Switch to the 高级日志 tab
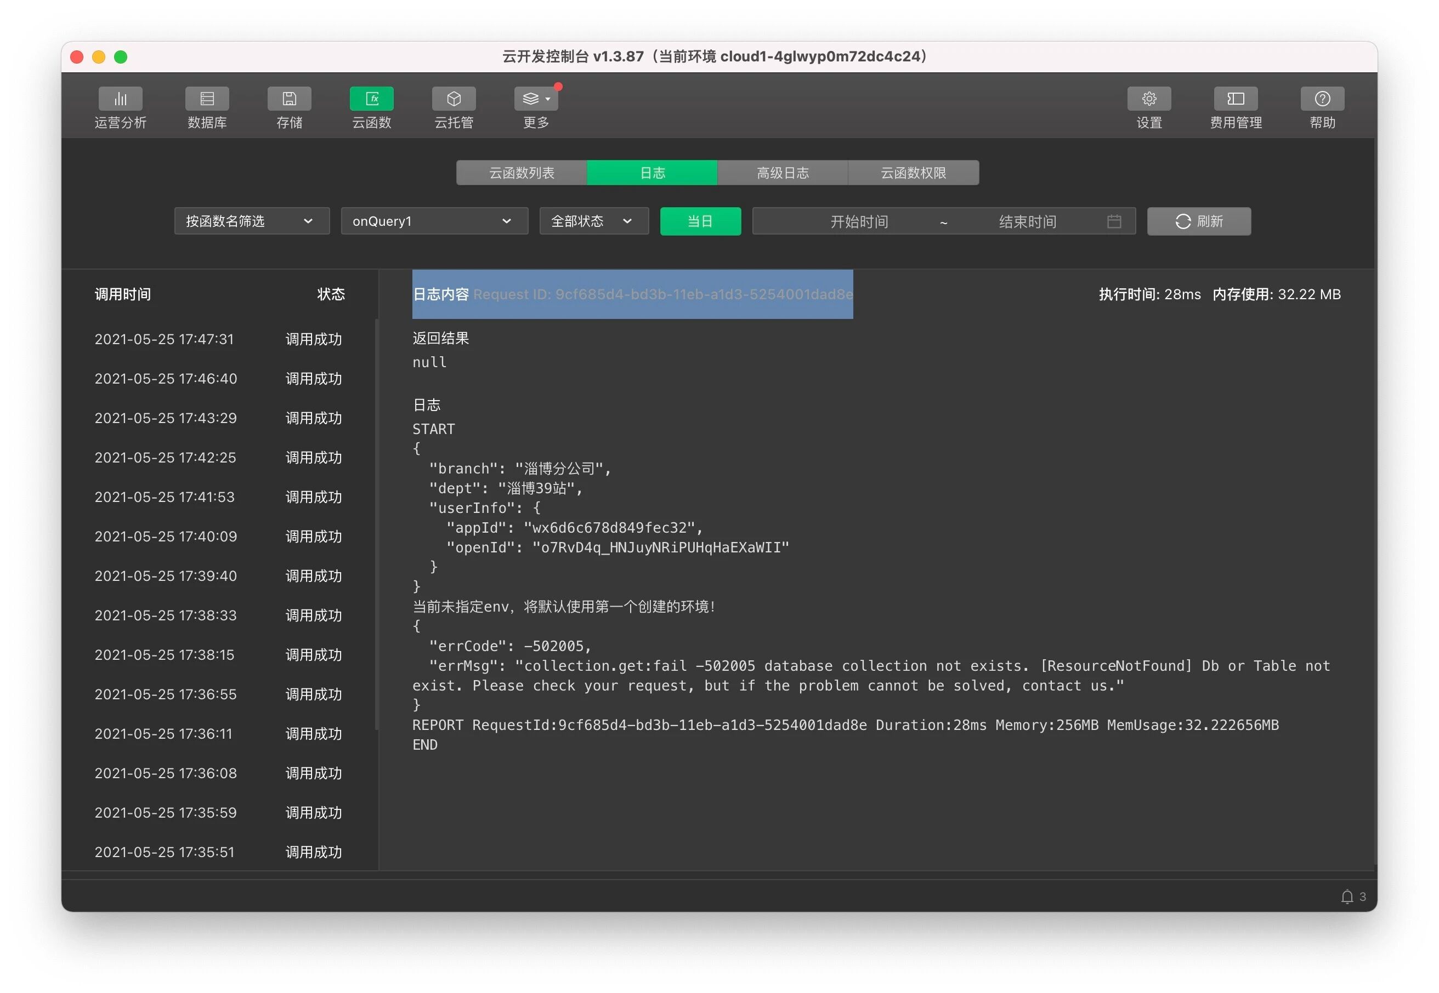Viewport: 1439px width, 993px height. click(782, 172)
